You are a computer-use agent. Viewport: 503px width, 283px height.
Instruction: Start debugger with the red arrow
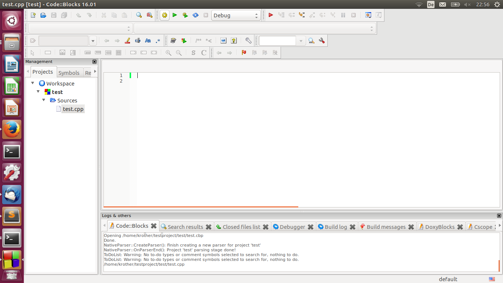click(271, 15)
